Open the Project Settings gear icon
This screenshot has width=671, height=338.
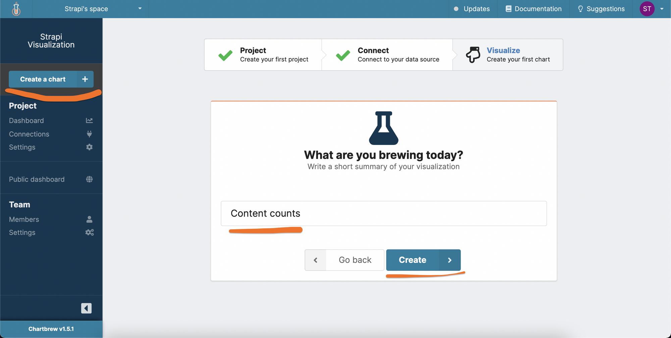click(89, 147)
